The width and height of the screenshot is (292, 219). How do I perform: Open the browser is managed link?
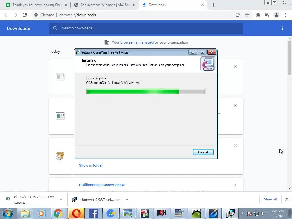click(x=137, y=42)
